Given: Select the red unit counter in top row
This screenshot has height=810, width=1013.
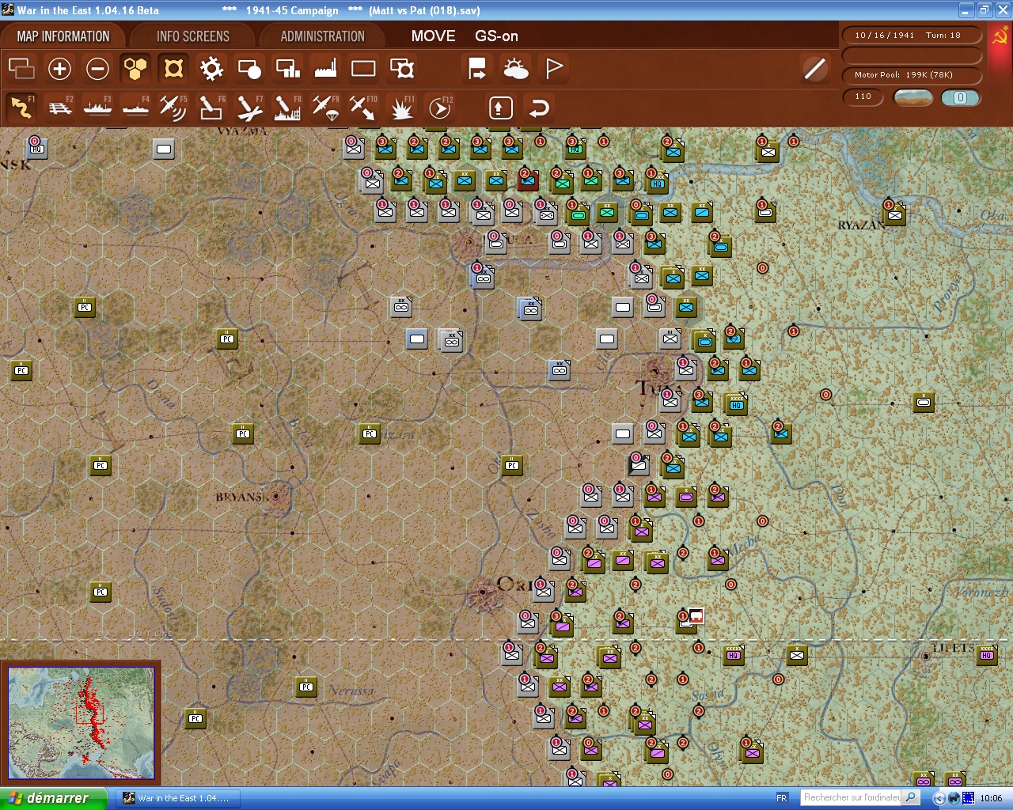Looking at the screenshot, I should [528, 181].
